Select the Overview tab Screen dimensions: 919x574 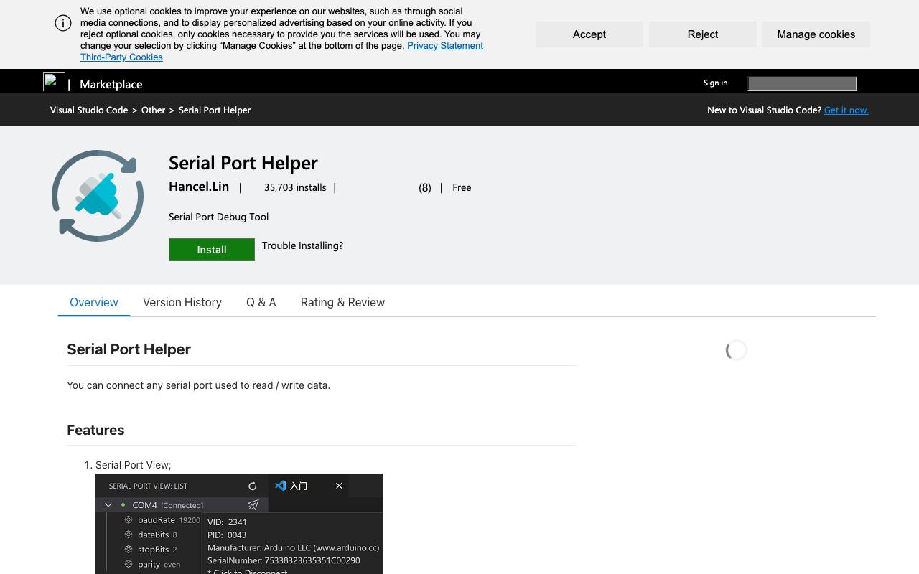coord(94,302)
